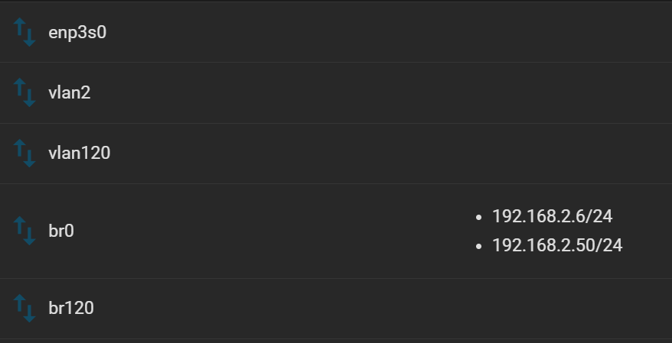Select the br0 bridge interface name

tap(61, 231)
